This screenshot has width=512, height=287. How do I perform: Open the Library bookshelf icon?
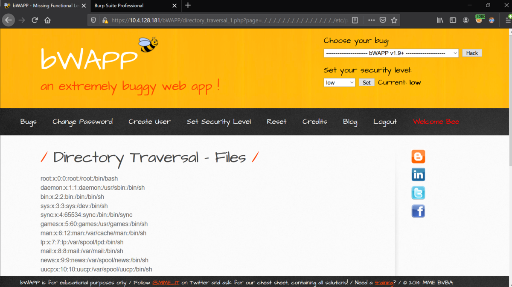coord(440,20)
